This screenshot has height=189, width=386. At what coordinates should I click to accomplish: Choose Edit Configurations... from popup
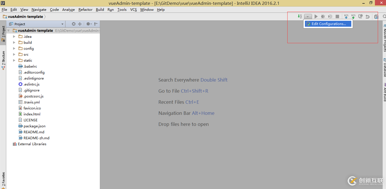click(x=329, y=24)
